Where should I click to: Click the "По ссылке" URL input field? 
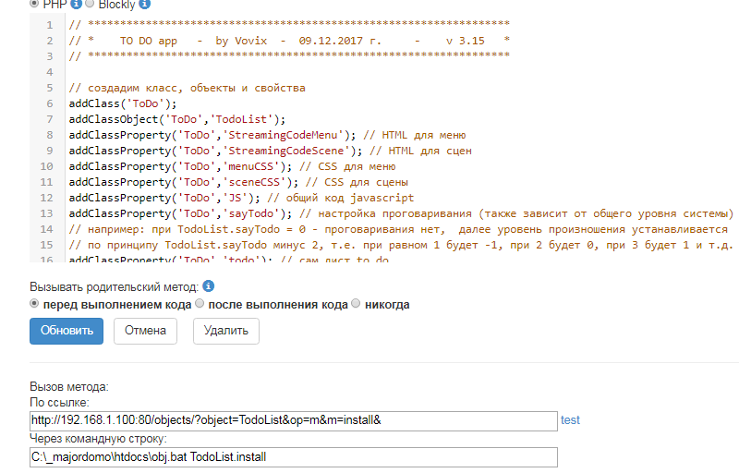tap(294, 421)
